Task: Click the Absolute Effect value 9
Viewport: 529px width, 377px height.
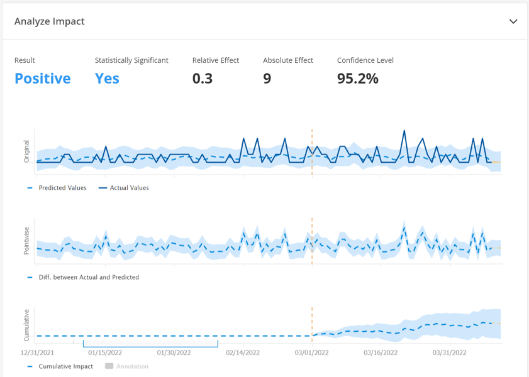Action: pyautogui.click(x=267, y=79)
